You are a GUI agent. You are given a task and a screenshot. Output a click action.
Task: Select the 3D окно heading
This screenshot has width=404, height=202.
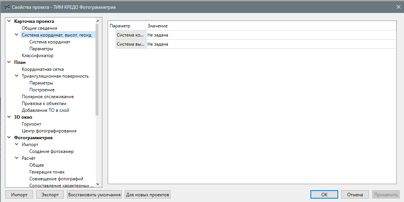pos(23,117)
